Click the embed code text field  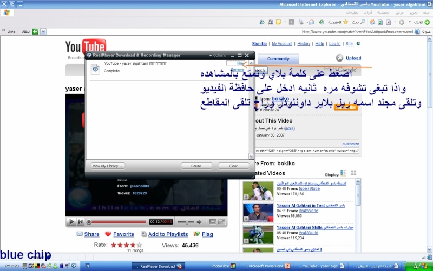(x=307, y=151)
